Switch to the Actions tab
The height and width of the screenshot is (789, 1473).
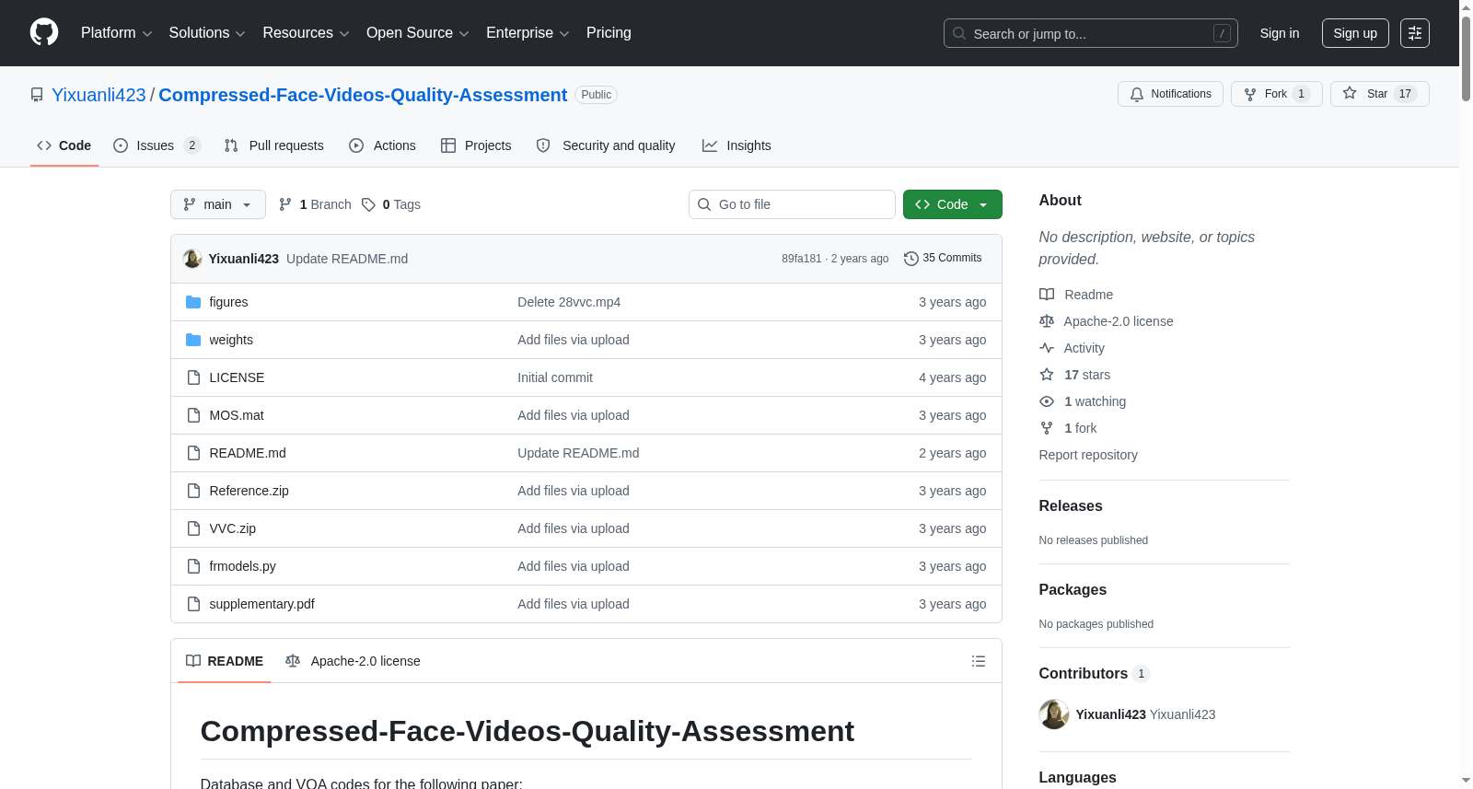click(x=382, y=145)
